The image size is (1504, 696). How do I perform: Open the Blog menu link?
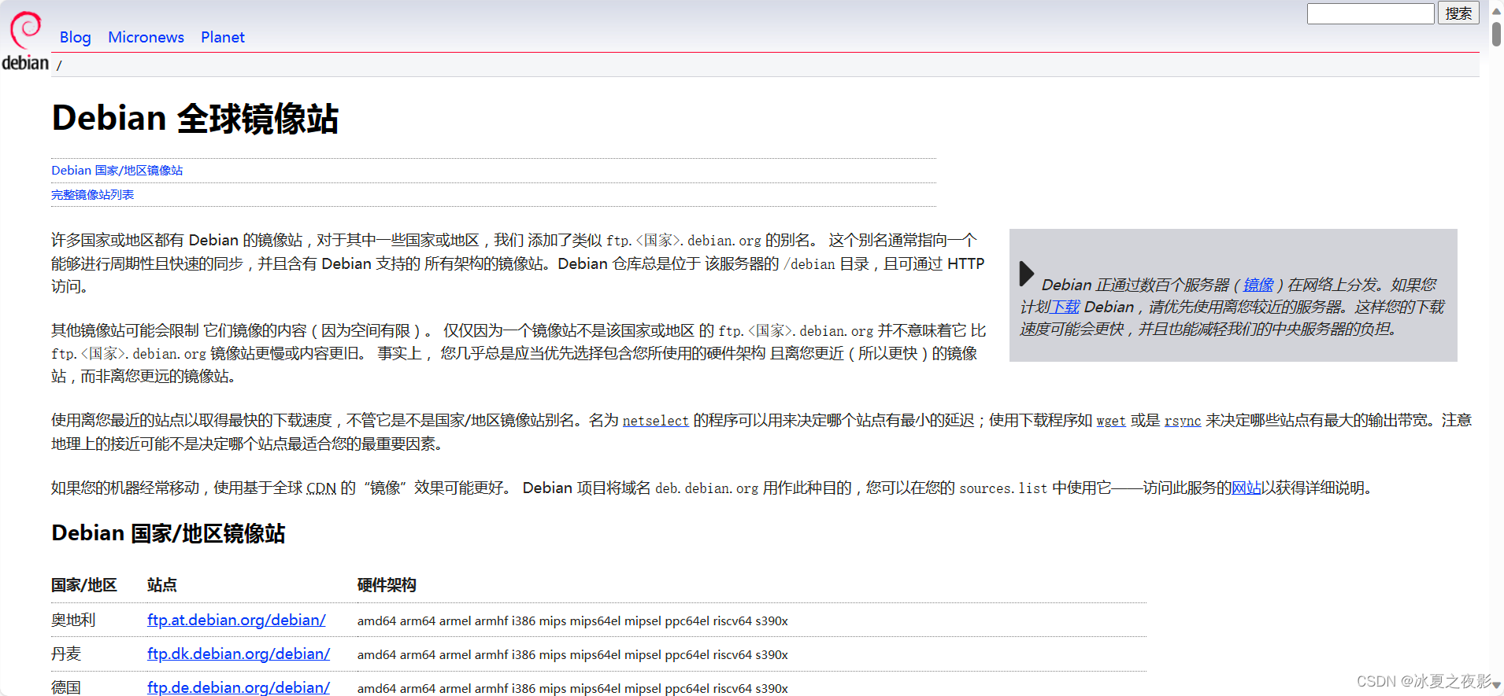coord(76,37)
